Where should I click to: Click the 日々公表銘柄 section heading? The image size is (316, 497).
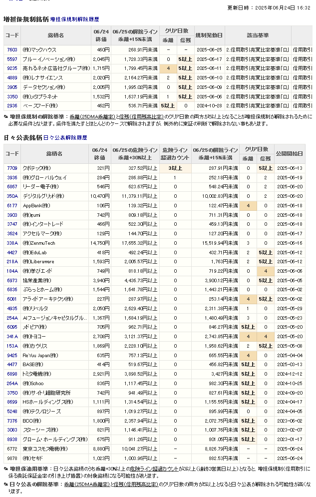23,137
